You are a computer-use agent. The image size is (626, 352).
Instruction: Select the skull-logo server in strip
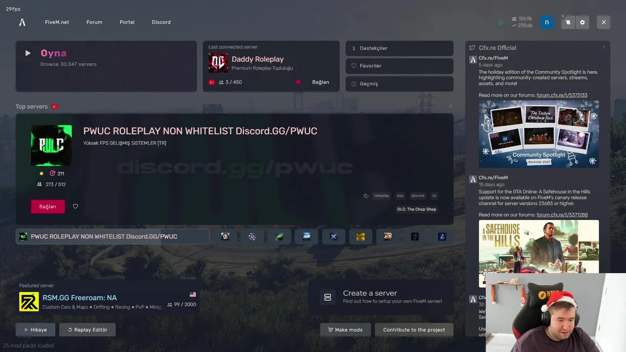[225, 237]
